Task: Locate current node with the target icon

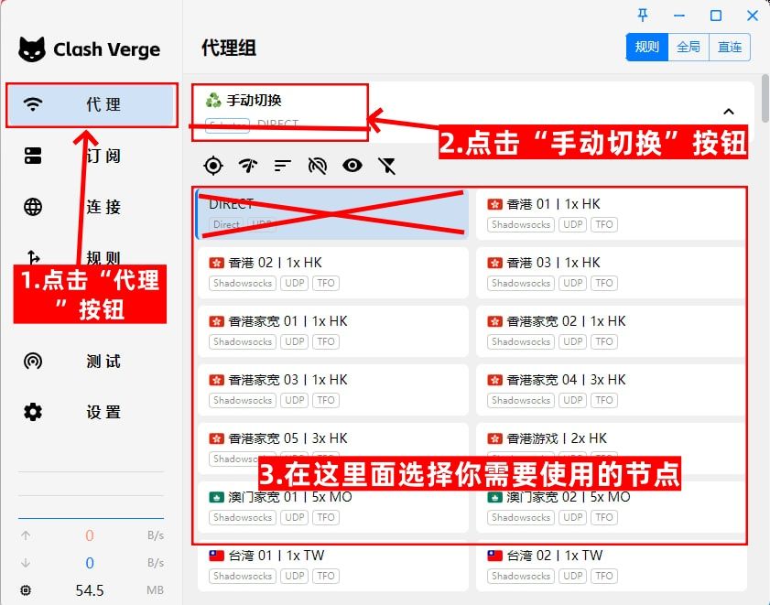Action: 213,166
